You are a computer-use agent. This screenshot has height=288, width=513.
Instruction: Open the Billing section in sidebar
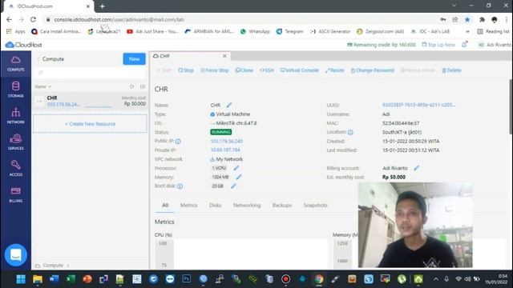click(16, 194)
